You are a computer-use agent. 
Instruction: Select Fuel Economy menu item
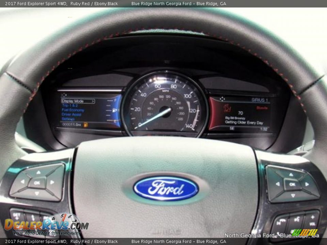click(73, 110)
